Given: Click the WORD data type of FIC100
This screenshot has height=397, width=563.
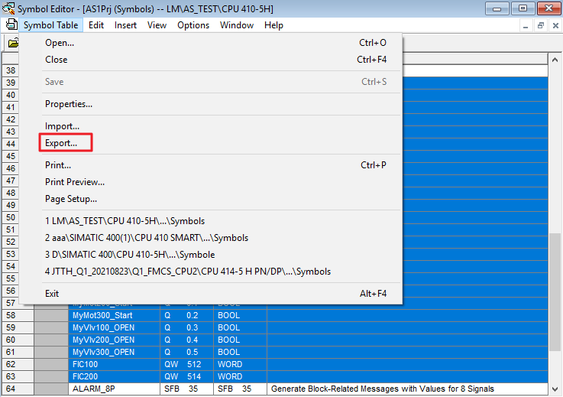Looking at the screenshot, I should pyautogui.click(x=240, y=364).
